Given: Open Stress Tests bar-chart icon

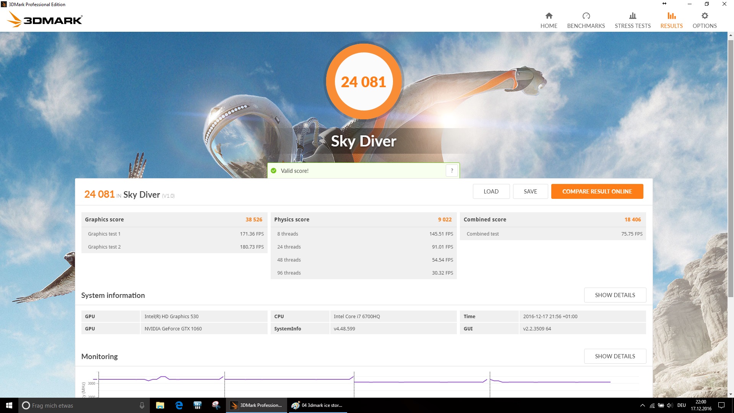Looking at the screenshot, I should tap(632, 16).
